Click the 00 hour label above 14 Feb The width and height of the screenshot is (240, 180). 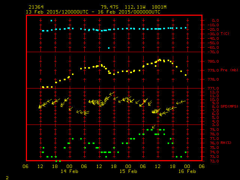pyautogui.click(x=69, y=166)
